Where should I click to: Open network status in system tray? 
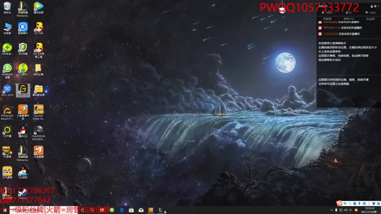[x=341, y=210]
